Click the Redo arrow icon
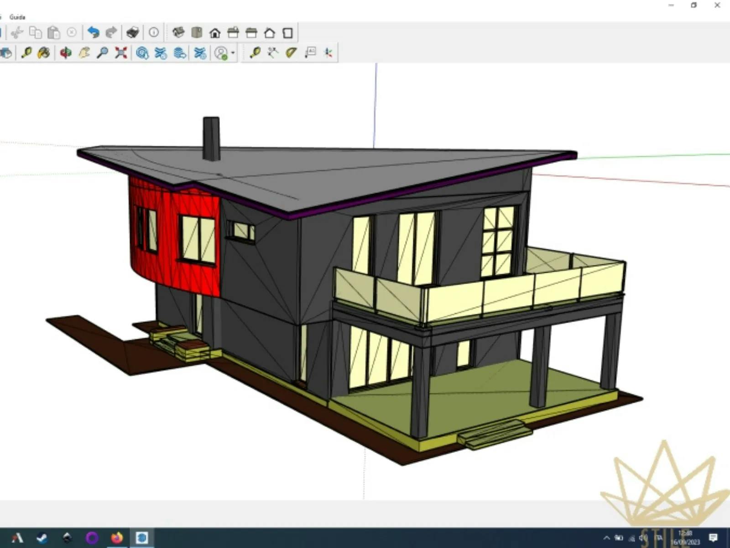This screenshot has width=730, height=548. pyautogui.click(x=111, y=32)
